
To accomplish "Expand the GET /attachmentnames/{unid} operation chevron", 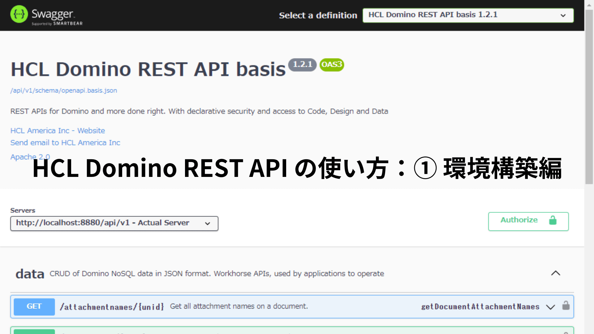I will [x=550, y=307].
